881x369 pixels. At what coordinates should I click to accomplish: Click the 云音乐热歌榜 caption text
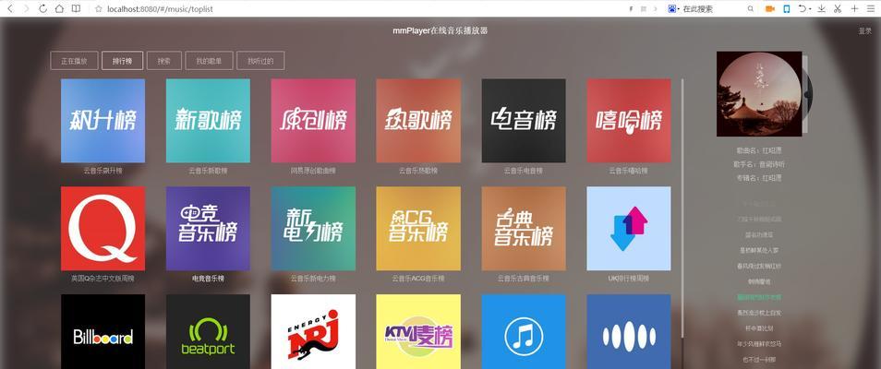418,170
